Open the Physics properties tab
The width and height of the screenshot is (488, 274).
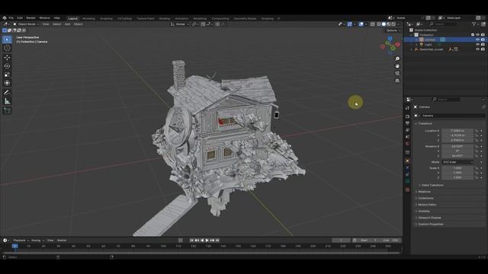(x=407, y=168)
